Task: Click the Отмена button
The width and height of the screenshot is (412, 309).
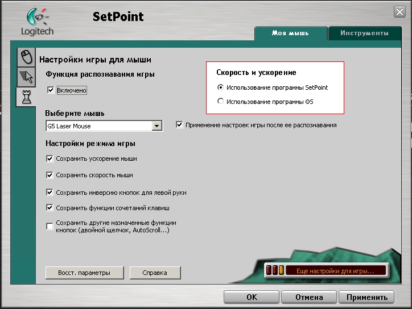Action: click(x=309, y=297)
